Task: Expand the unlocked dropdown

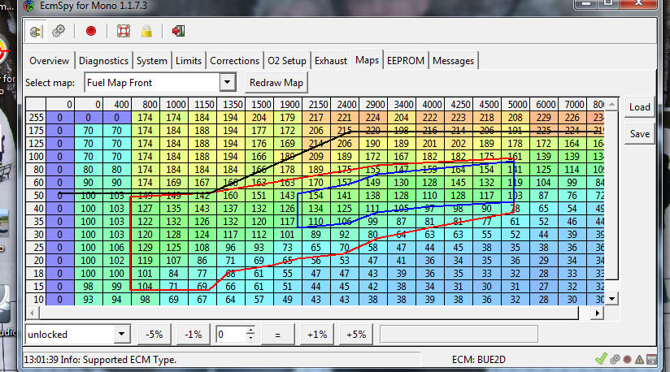Action: [122, 334]
